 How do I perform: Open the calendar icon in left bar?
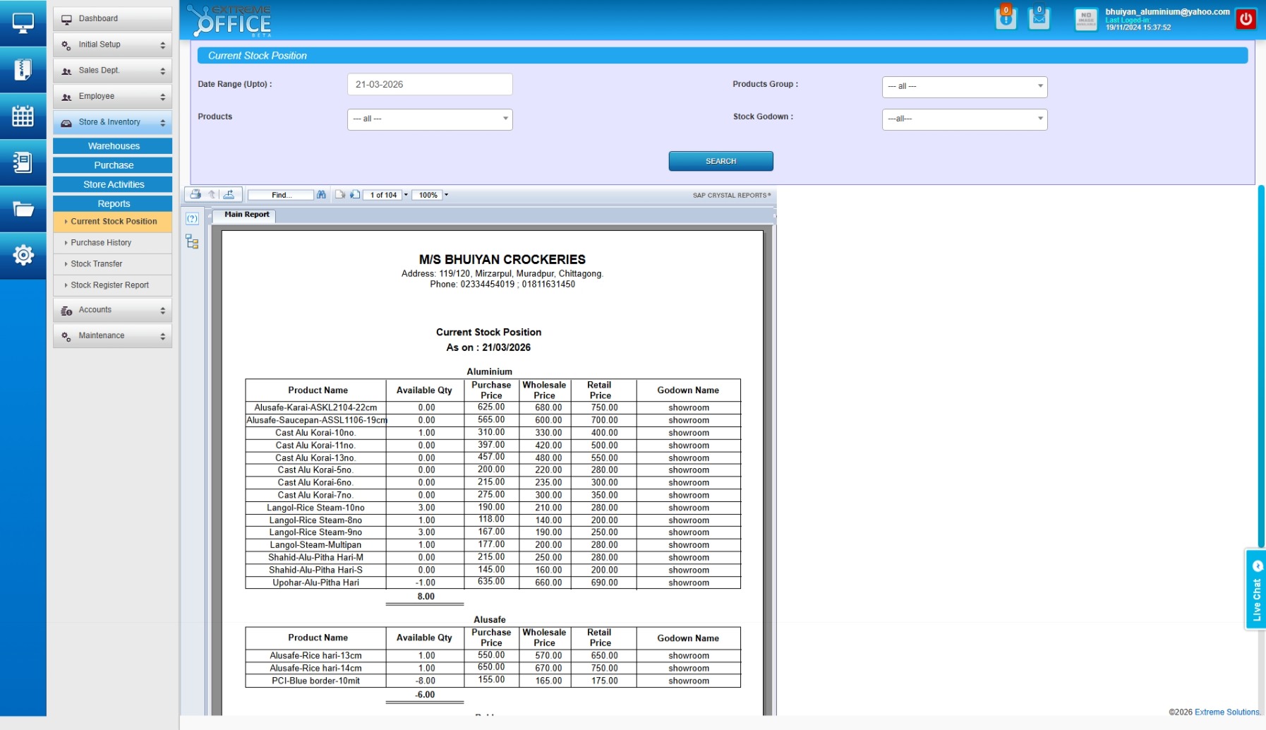[x=23, y=116]
